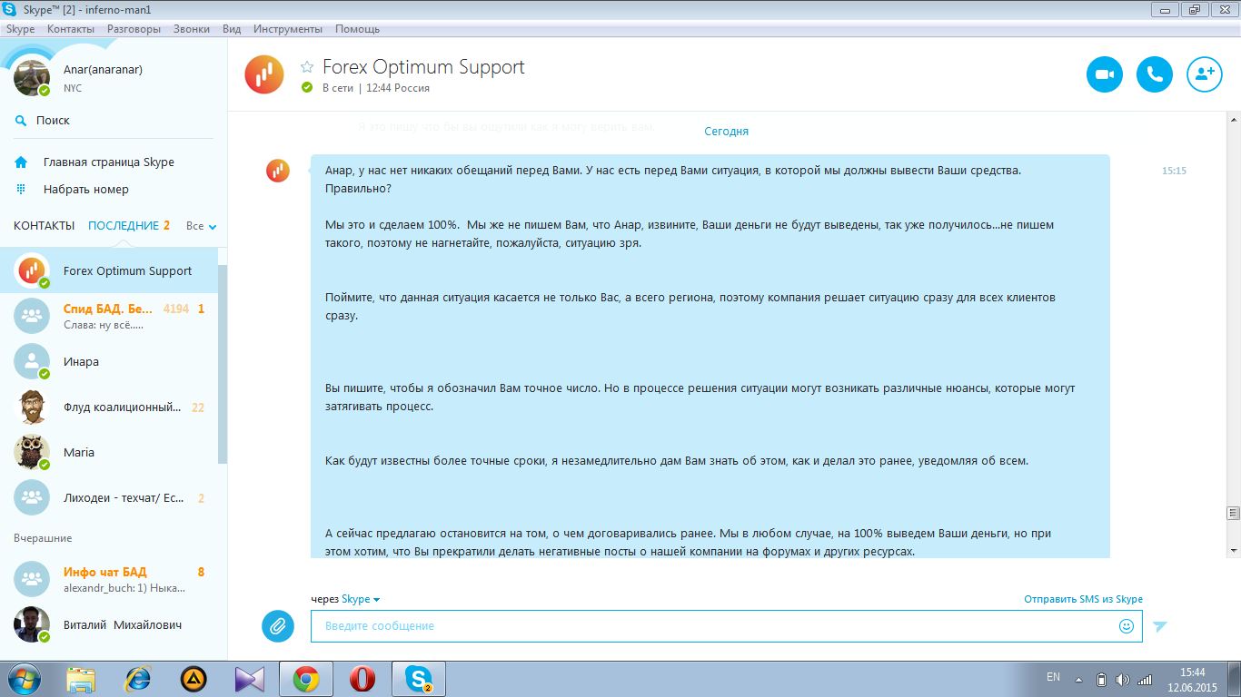Open the Вид menu
Screen dimensions: 1241x697
(x=232, y=29)
